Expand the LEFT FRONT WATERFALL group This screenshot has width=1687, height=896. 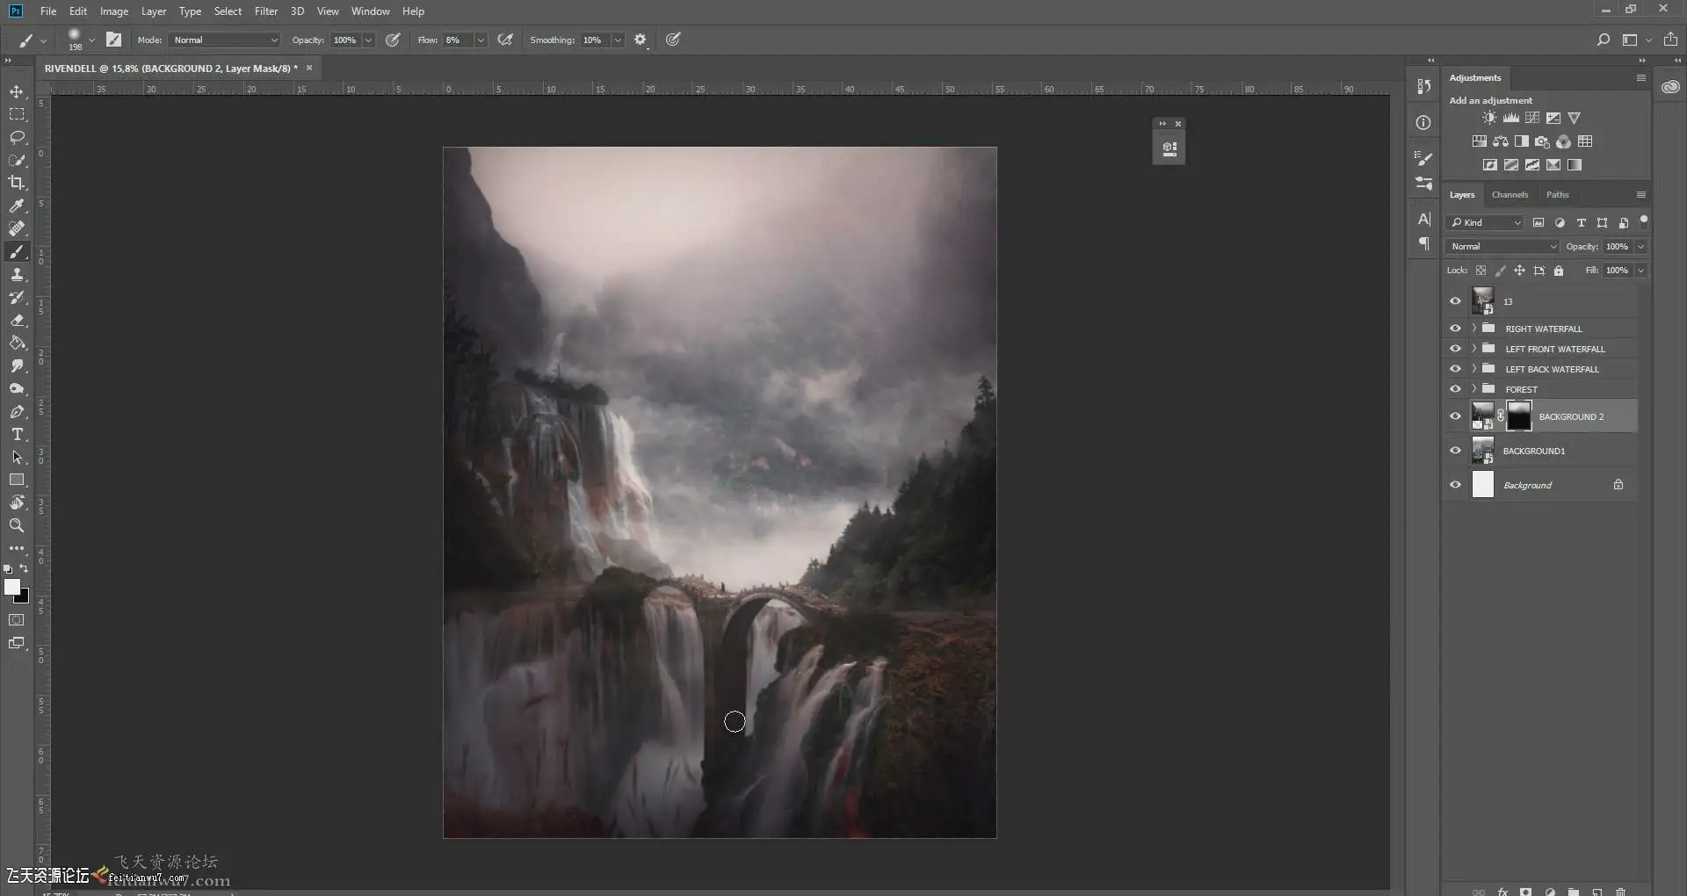tap(1473, 349)
